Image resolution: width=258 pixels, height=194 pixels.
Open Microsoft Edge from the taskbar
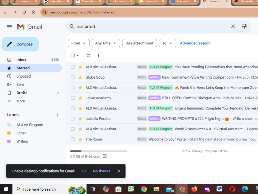coord(245,189)
